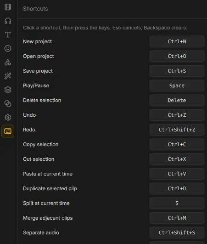207x244 pixels.
Task: Open the gear settings panel
Action: tap(8, 117)
